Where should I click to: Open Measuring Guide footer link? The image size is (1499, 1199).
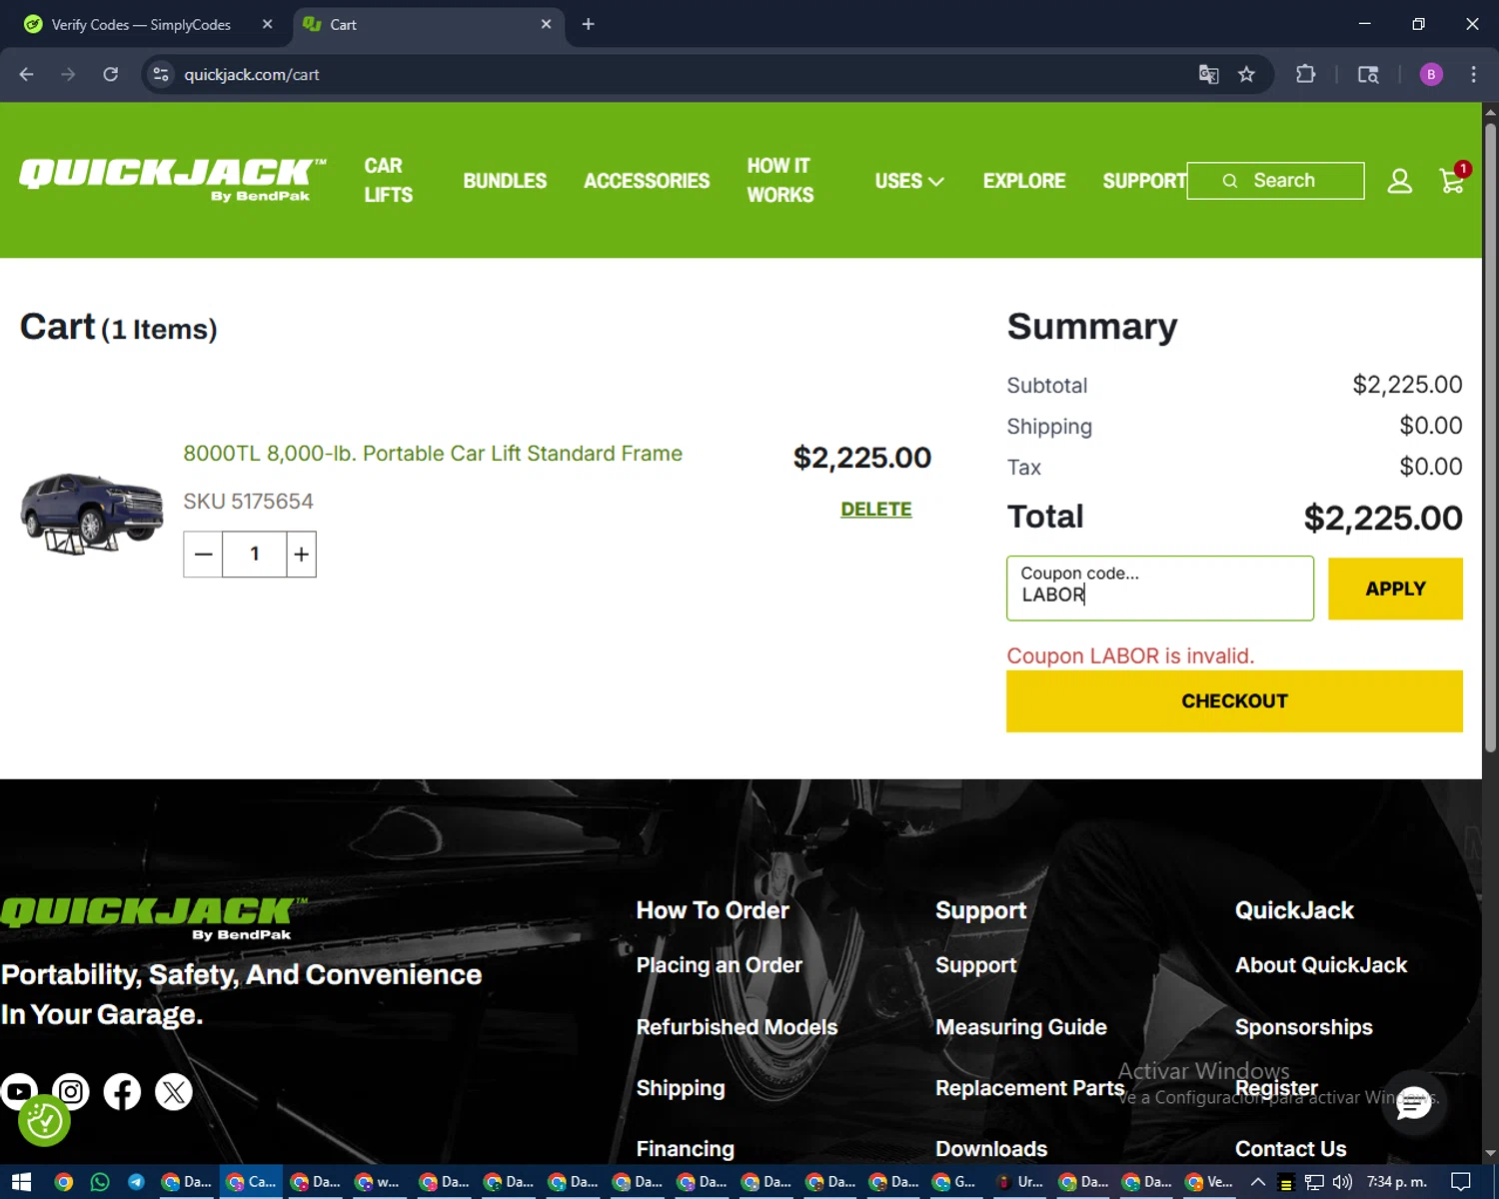1021,1027
